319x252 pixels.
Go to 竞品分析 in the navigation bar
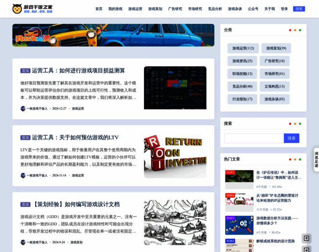pyautogui.click(x=215, y=9)
